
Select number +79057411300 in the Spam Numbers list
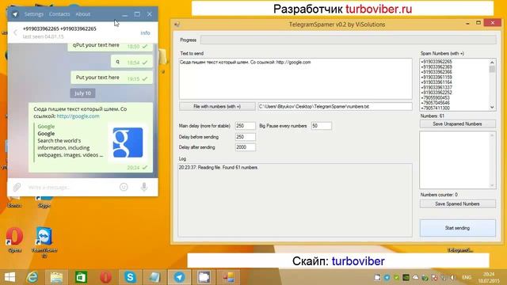435,108
